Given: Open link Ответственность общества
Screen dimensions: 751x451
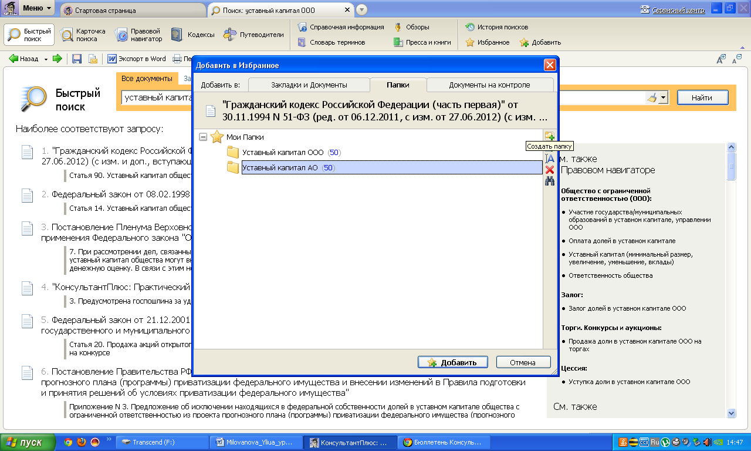Looking at the screenshot, I should tap(610, 275).
